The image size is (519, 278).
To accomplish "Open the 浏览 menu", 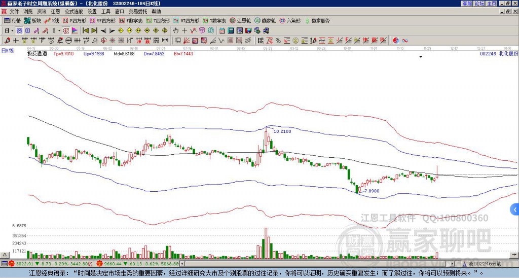I will point(28,12).
